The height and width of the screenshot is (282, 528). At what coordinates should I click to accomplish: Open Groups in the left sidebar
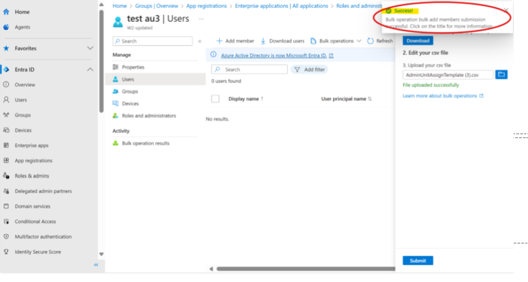click(x=23, y=115)
